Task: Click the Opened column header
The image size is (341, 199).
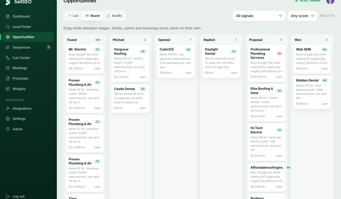Action: (x=164, y=40)
